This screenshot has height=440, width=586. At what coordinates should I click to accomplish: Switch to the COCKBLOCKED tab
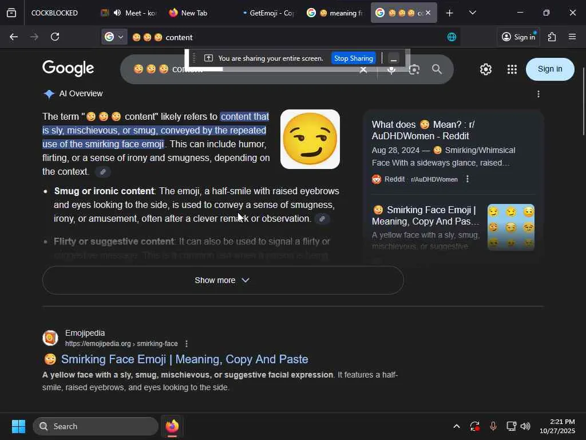[54, 13]
